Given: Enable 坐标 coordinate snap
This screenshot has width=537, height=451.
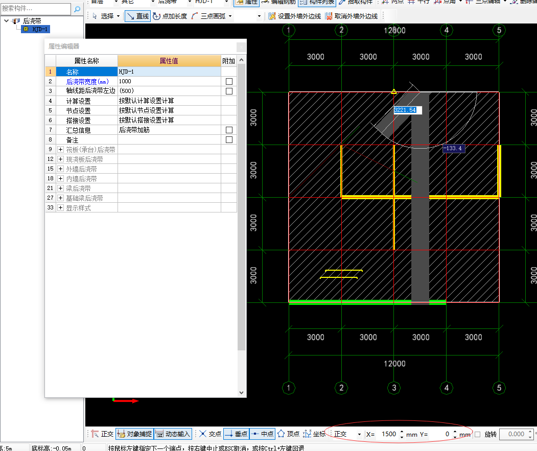Looking at the screenshot, I should [314, 434].
